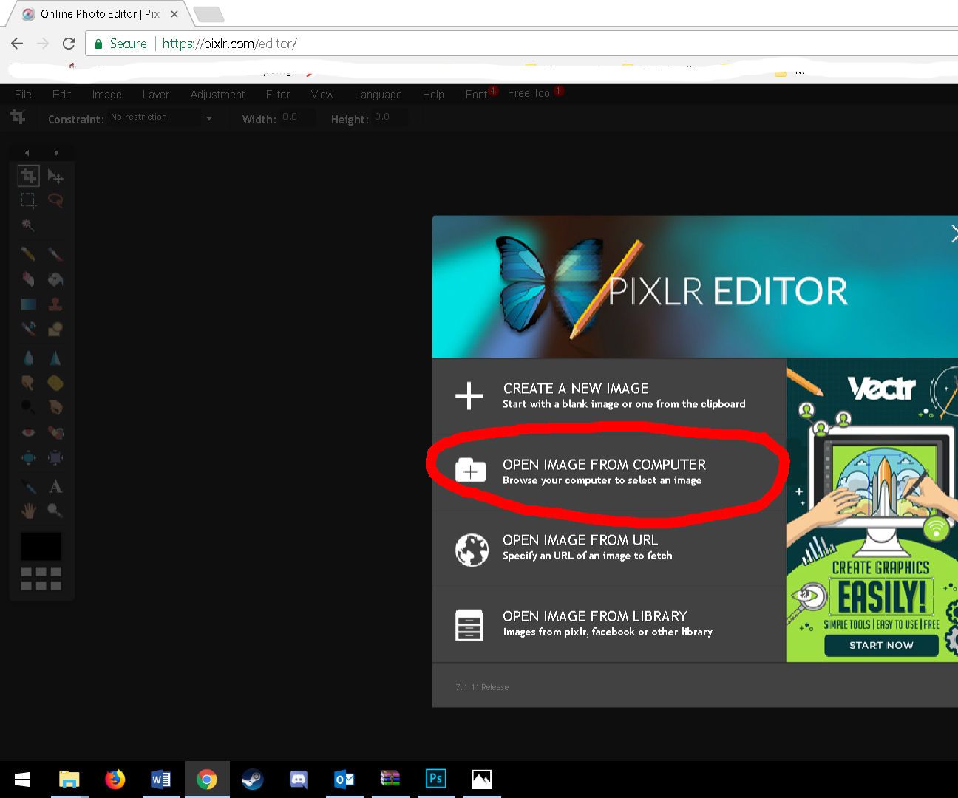Open the main color swatch
Viewport: 958px width, 798px height.
coord(41,546)
